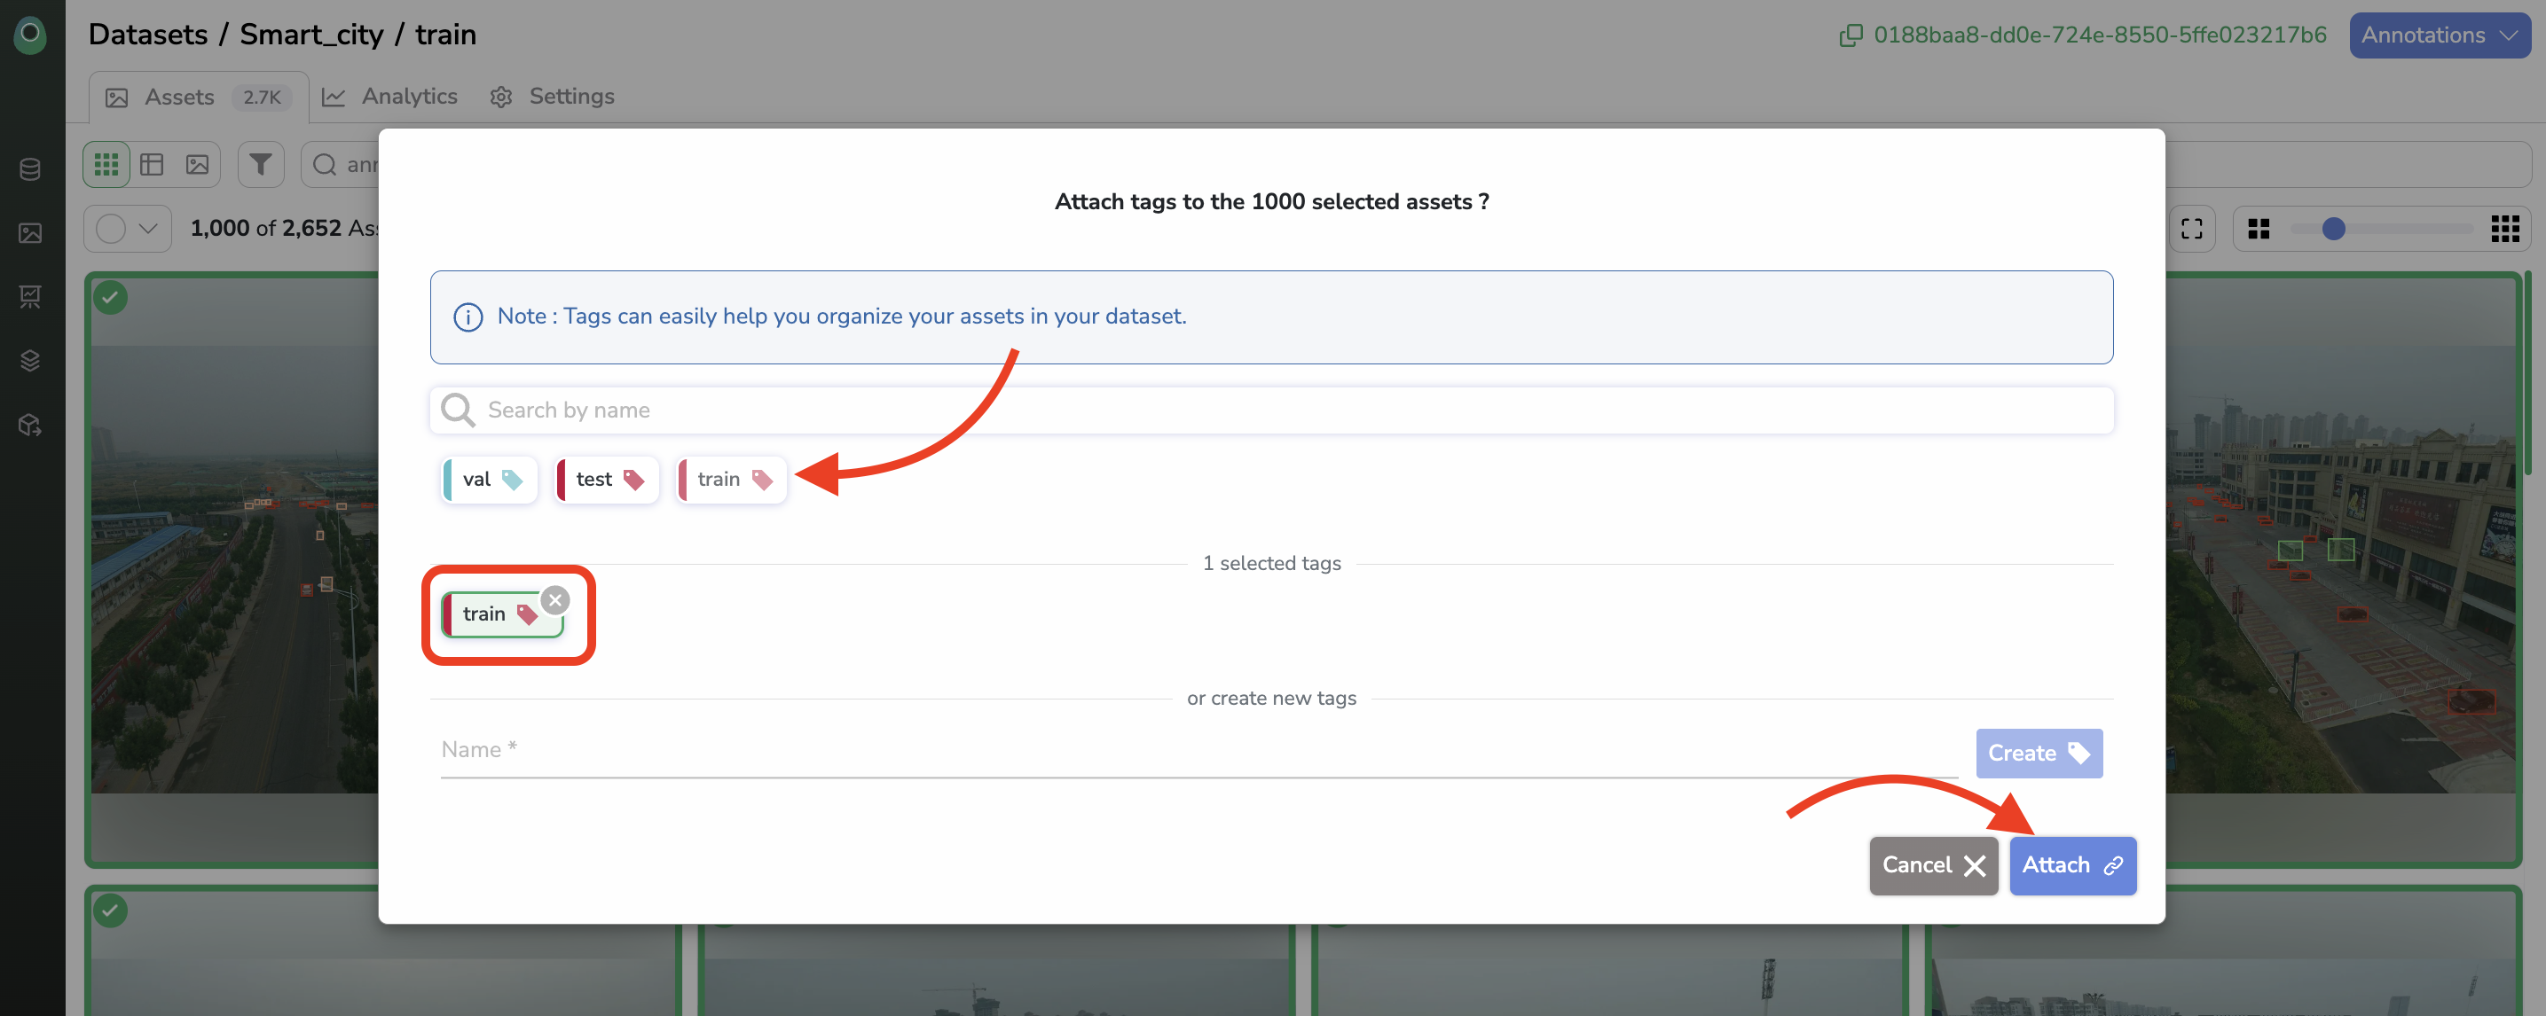Open the selection options chevron

pos(148,229)
